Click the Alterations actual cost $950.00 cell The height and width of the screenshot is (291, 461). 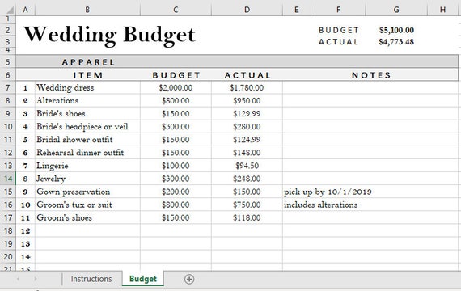pos(247,100)
